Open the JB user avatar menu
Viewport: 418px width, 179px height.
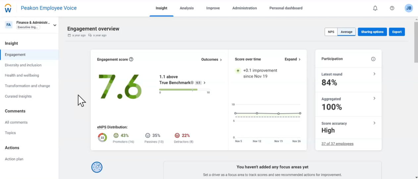[409, 8]
